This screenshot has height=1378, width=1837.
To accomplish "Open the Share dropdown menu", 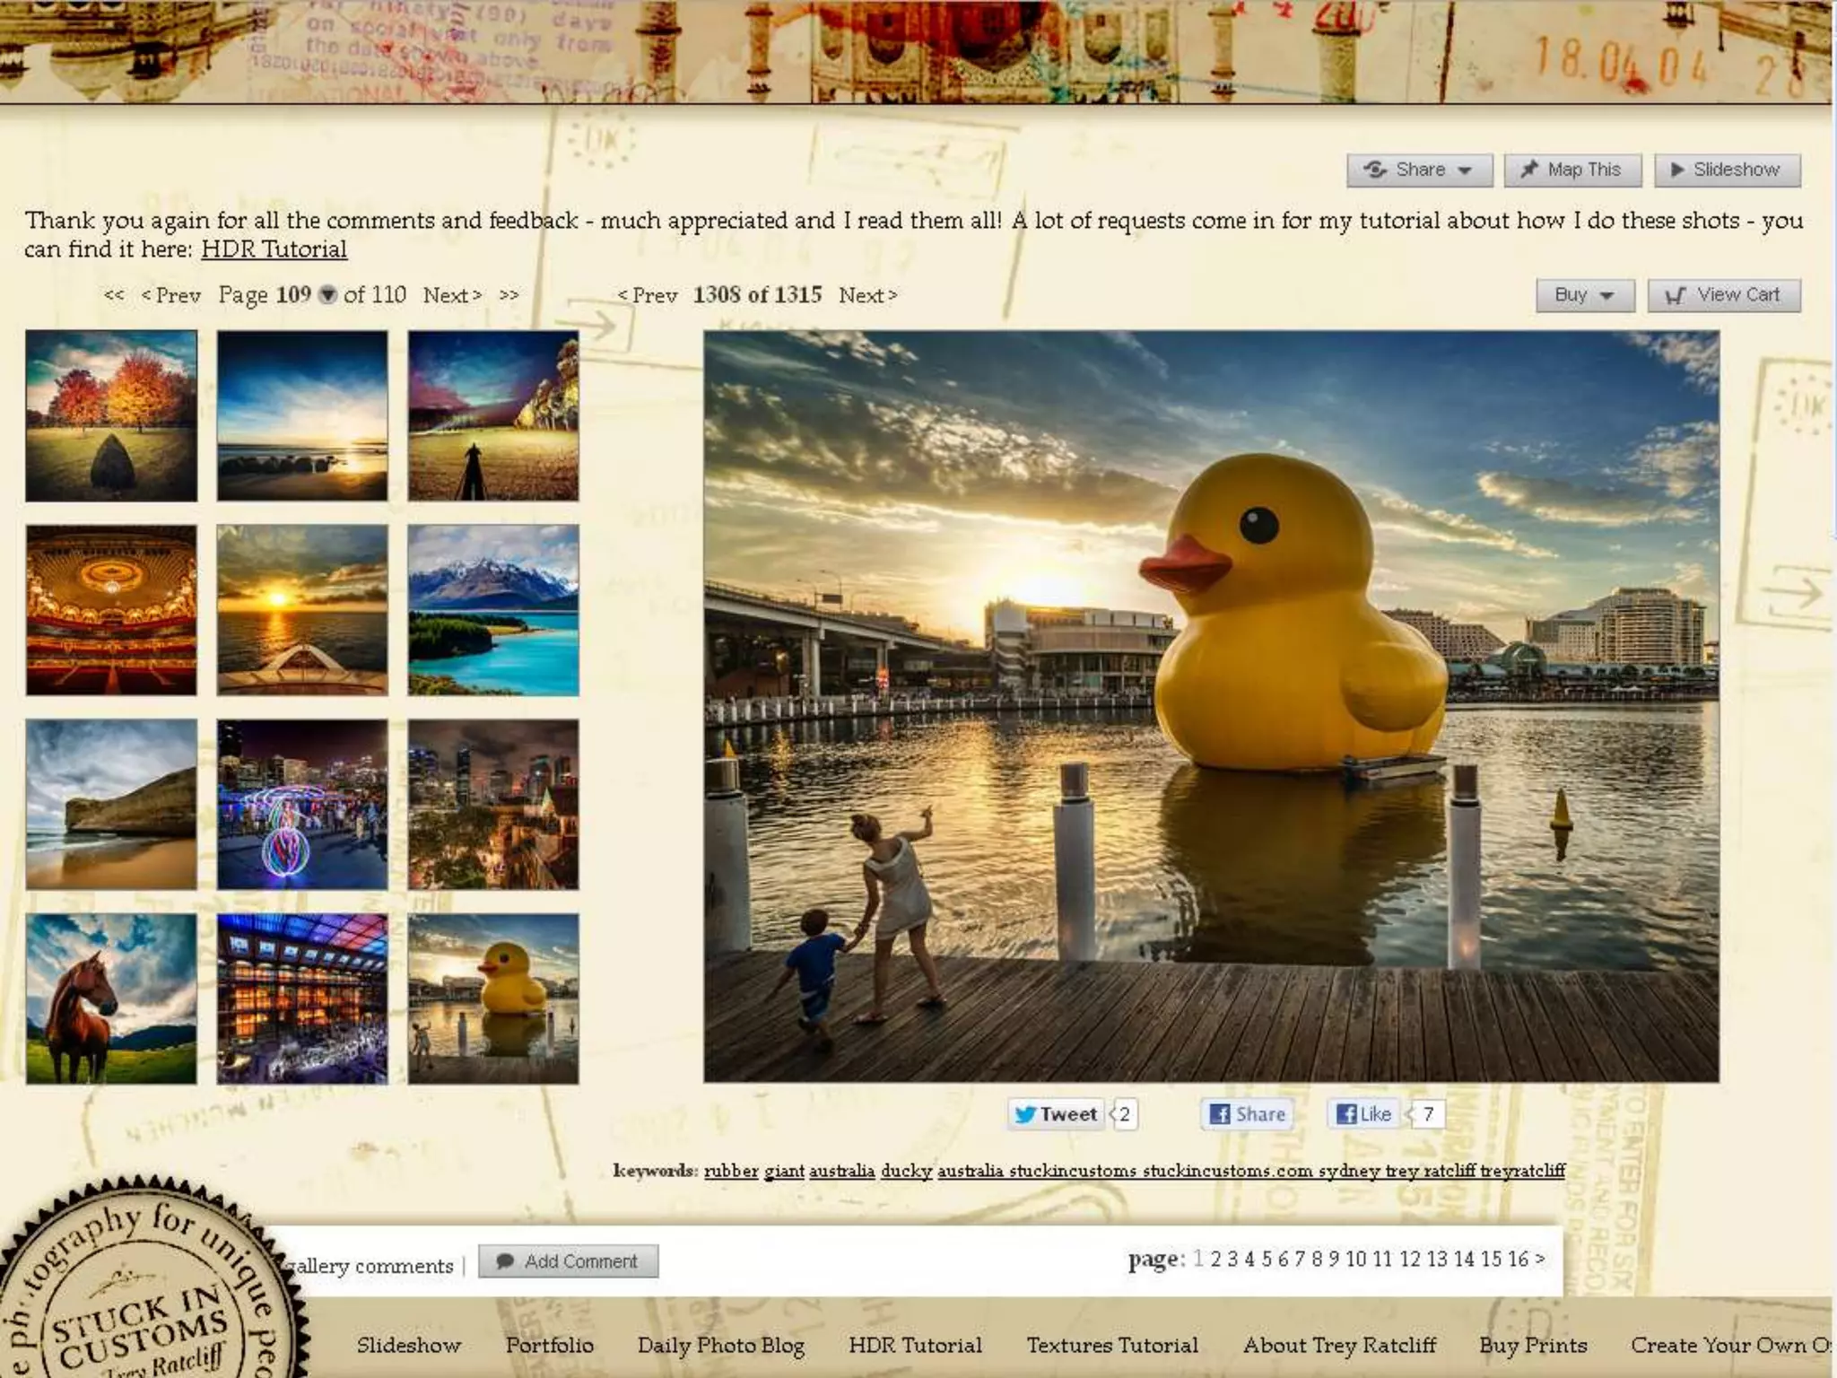I will (x=1418, y=170).
